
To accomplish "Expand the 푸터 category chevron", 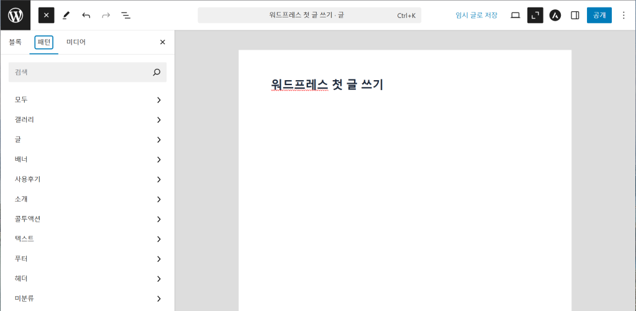I will coord(159,259).
